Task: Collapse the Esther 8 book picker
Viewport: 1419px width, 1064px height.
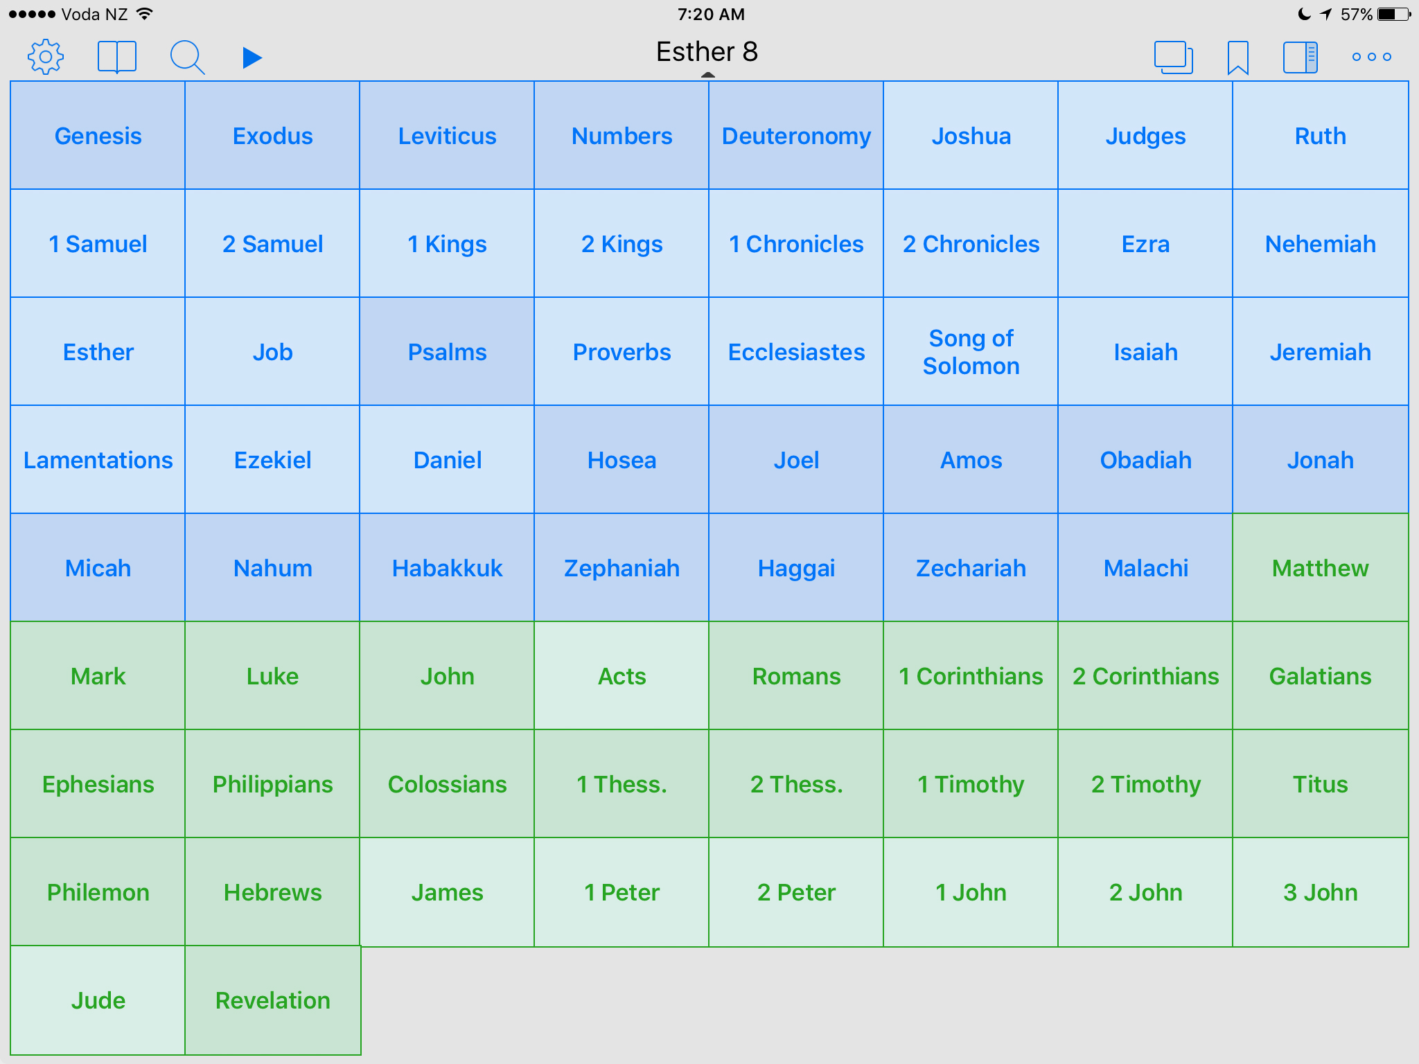Action: (707, 53)
